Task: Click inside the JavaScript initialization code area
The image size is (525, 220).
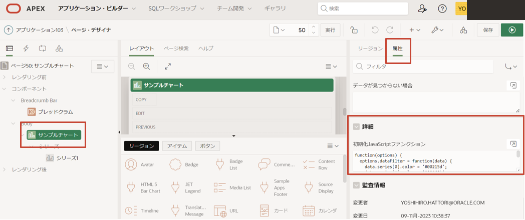Action: pyautogui.click(x=435, y=161)
